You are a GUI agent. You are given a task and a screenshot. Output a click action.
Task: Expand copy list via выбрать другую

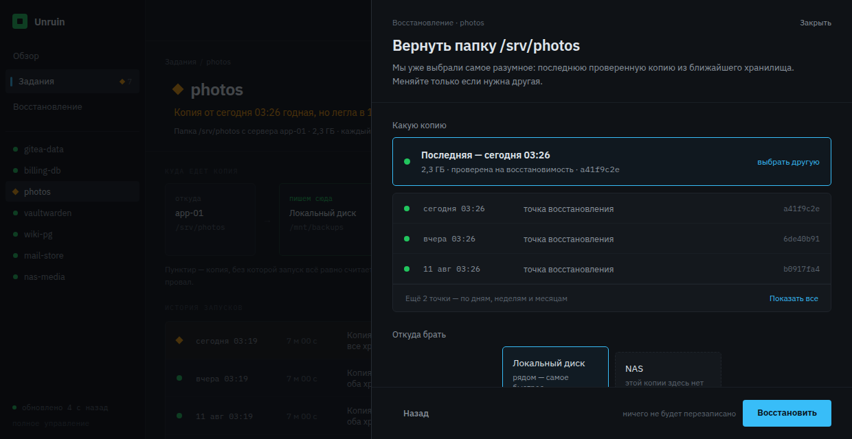(x=788, y=162)
